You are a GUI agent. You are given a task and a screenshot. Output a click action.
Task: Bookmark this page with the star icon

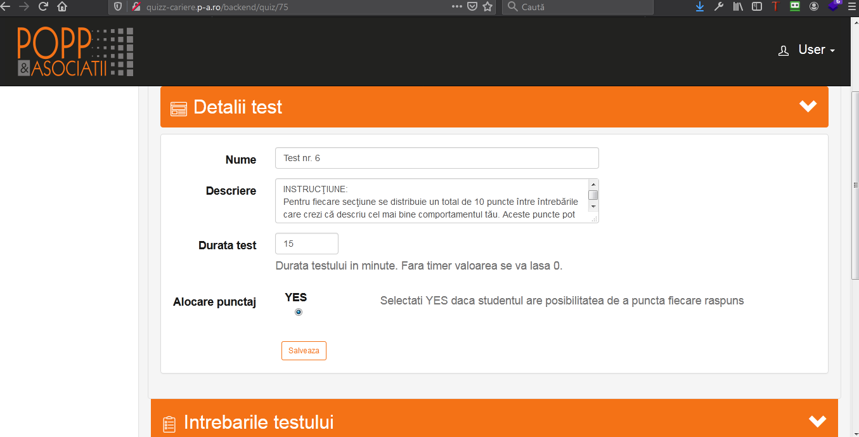coord(488,7)
